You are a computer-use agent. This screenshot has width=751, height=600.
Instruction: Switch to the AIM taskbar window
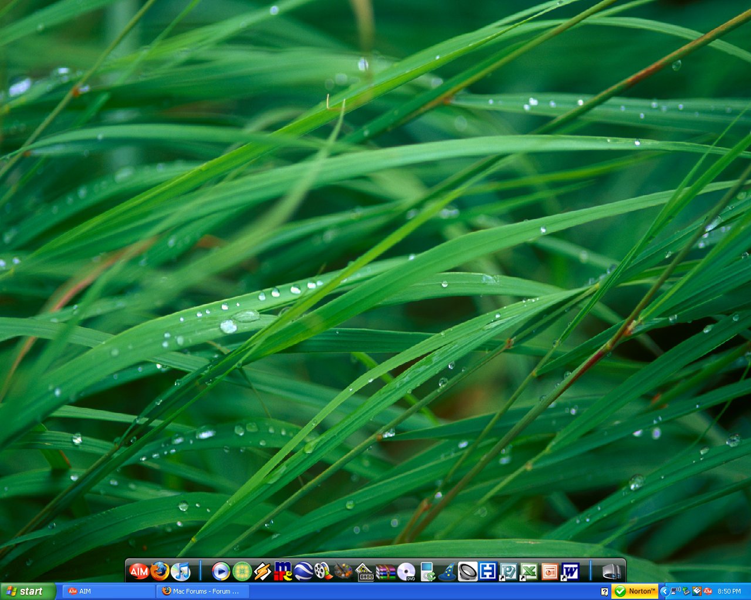(x=109, y=591)
